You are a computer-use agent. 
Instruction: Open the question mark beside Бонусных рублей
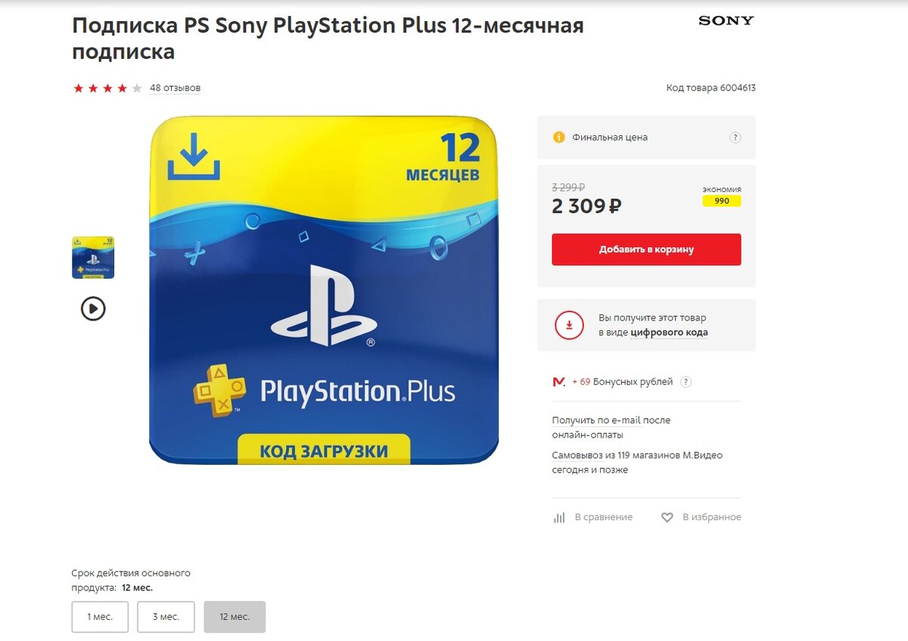[x=686, y=382]
